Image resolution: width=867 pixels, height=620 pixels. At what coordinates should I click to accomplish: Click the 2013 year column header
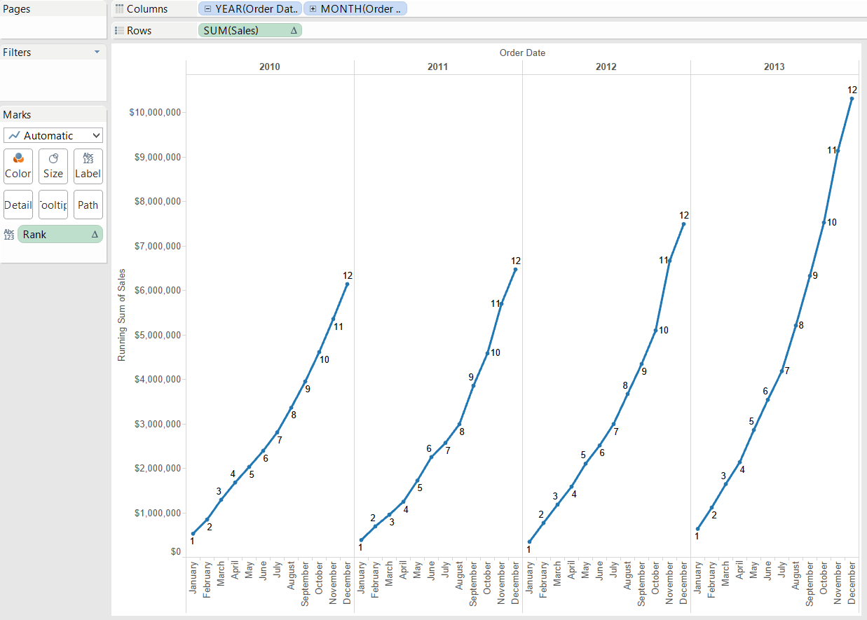point(774,67)
